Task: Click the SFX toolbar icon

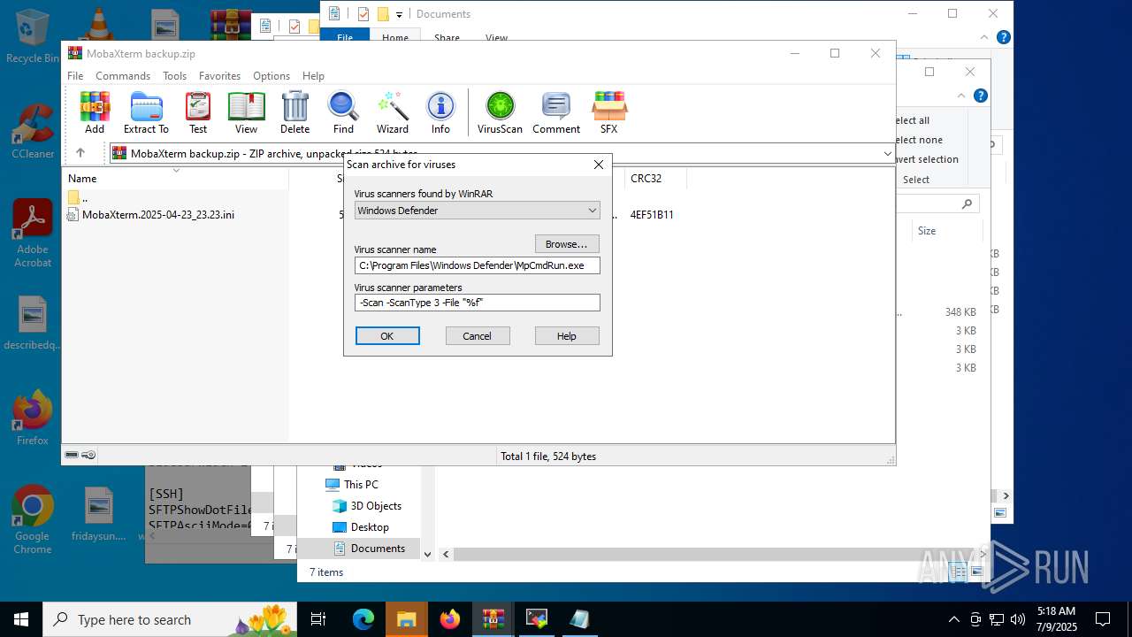Action: coord(609,112)
